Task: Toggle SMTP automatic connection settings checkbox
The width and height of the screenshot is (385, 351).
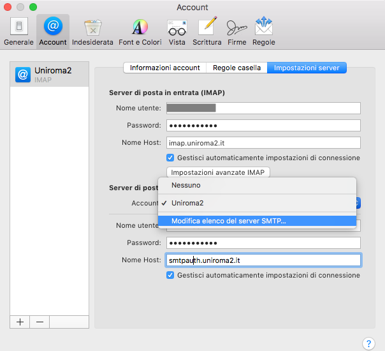Action: tap(170, 275)
